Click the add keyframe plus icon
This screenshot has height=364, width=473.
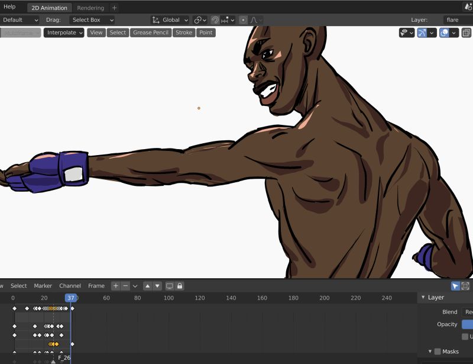tap(116, 286)
